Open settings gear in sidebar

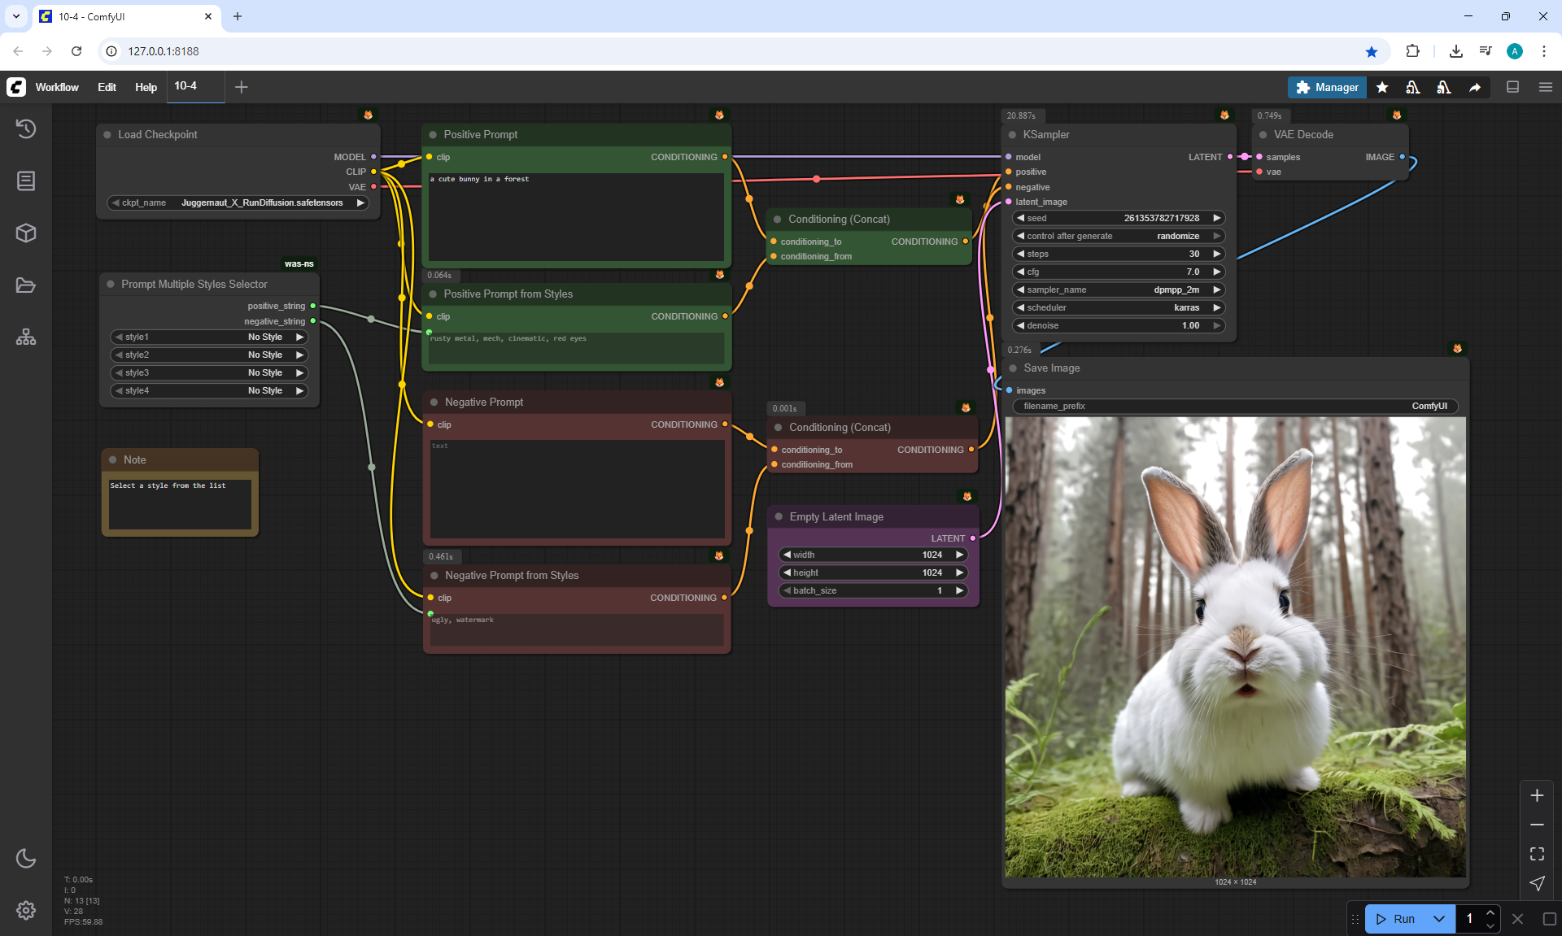26,910
